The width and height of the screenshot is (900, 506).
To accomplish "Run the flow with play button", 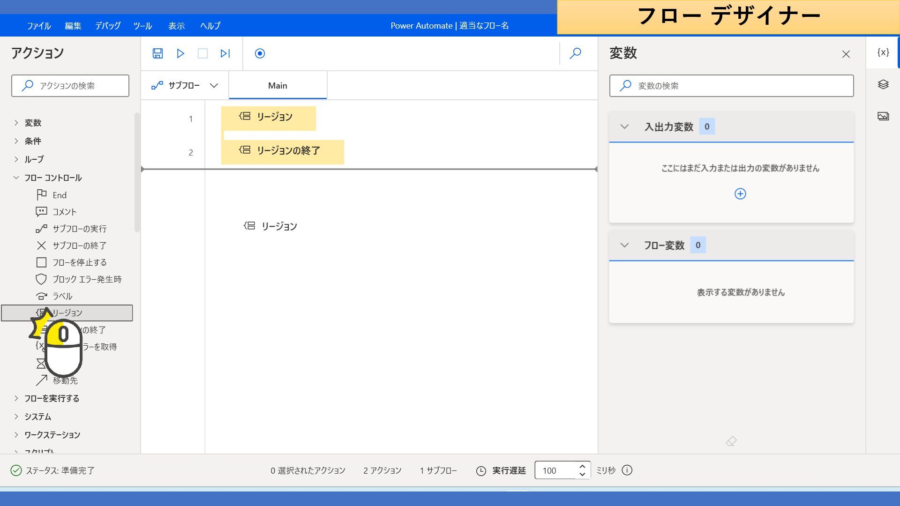I will [x=180, y=53].
